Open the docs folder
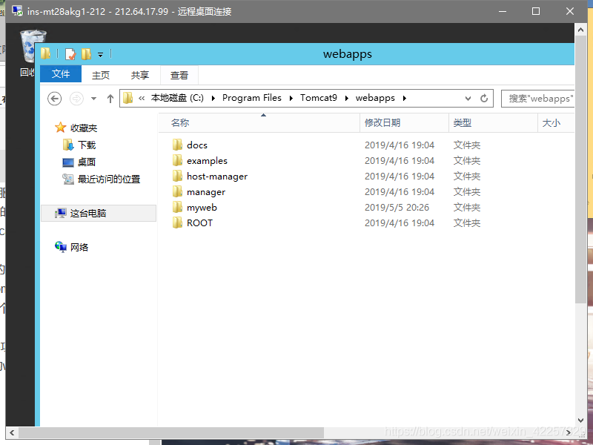Viewport: 593px width, 445px height. 196,145
